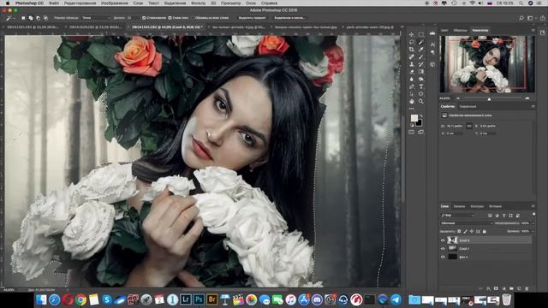
Task: Select the Eraser tool
Action: 411,72
